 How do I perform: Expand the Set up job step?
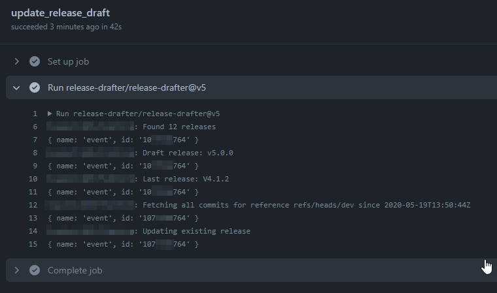[x=17, y=61]
